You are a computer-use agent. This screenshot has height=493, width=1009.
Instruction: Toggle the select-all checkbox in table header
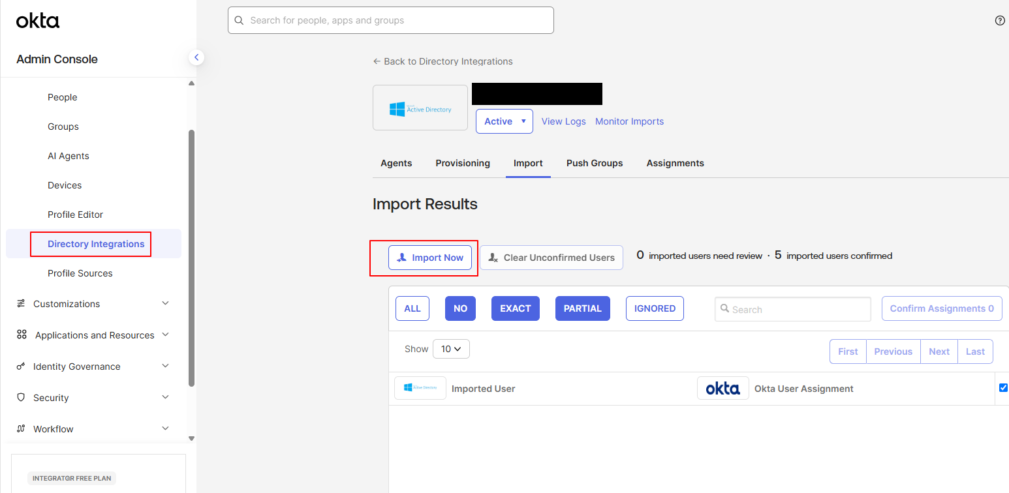1003,387
